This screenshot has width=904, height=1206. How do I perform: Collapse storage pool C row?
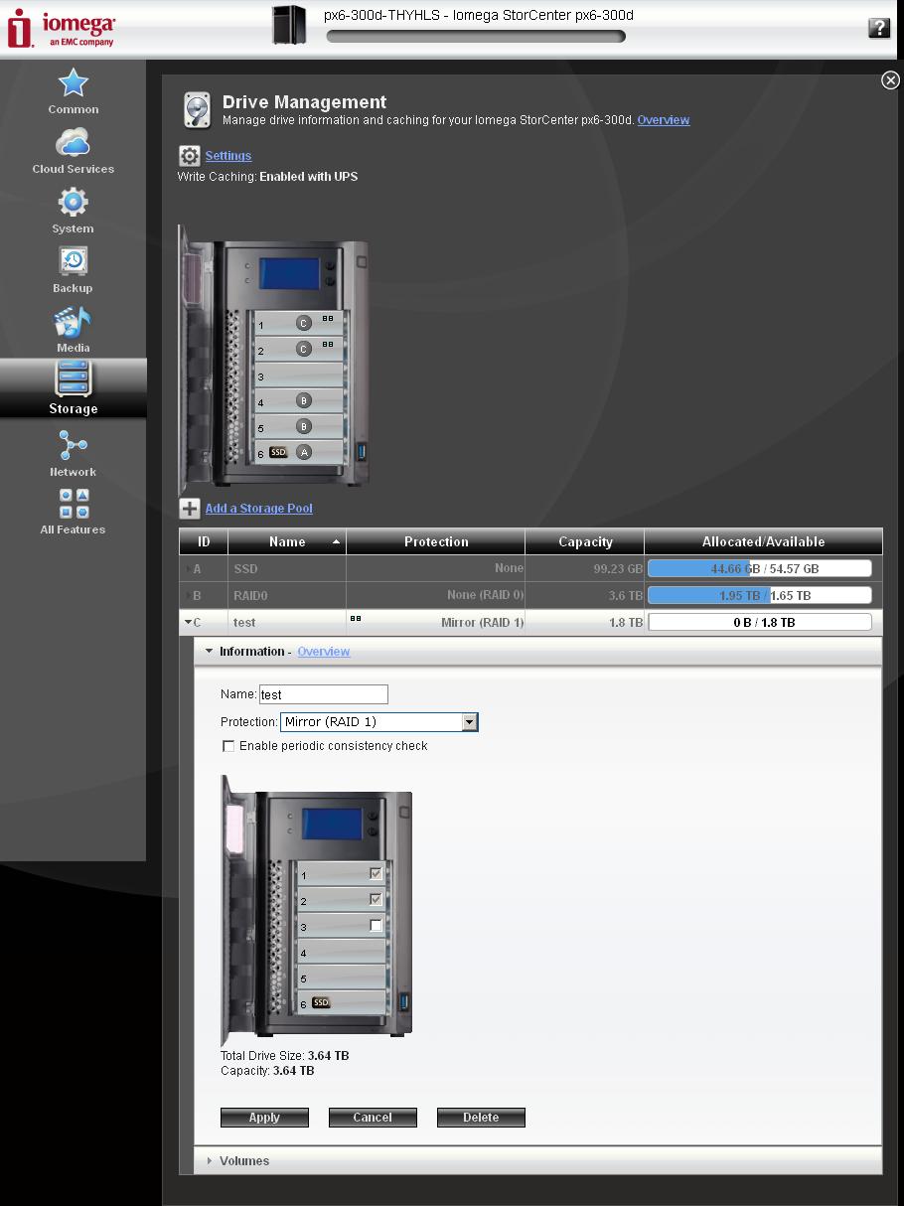click(x=189, y=623)
